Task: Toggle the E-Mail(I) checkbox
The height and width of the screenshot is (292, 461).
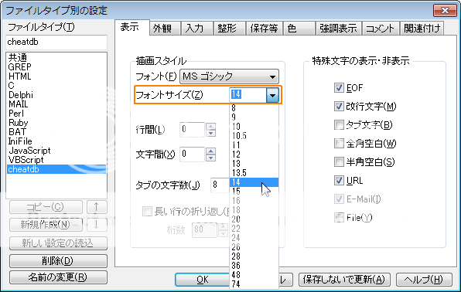Action: [x=339, y=199]
